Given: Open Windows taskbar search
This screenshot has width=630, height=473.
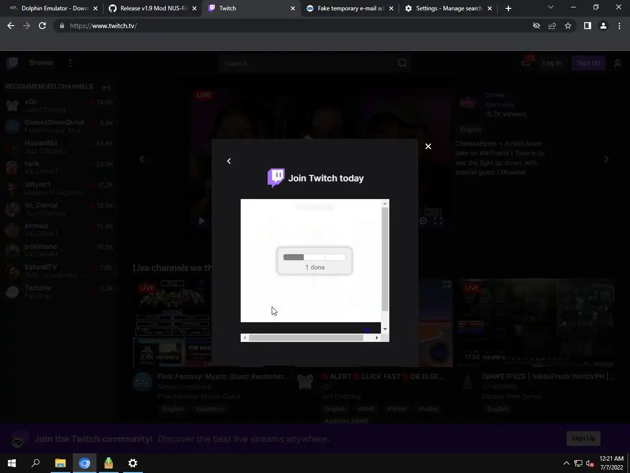Looking at the screenshot, I should tap(35, 463).
